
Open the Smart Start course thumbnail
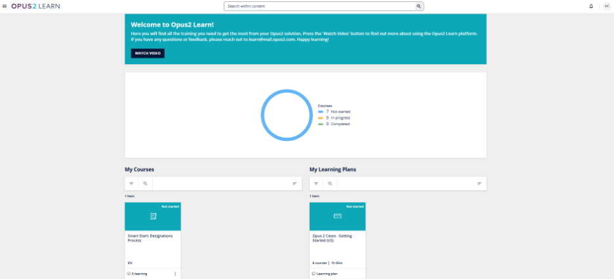153,217
